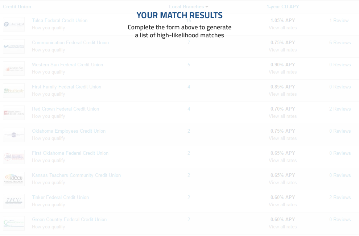359x236 pixels.
Task: Click the Western Sun logo icon
Action: click(14, 69)
